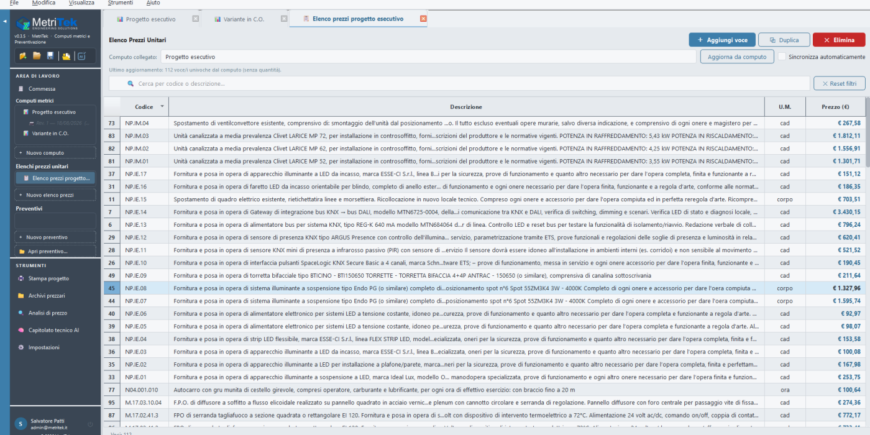Image resolution: width=870 pixels, height=435 pixels.
Task: Switch to the Variante in C.O. tab
Action: click(x=245, y=19)
